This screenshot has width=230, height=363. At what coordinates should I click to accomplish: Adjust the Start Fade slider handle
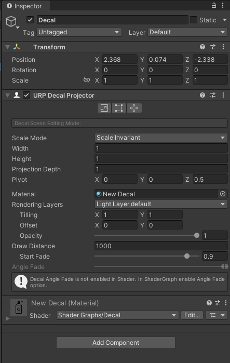coord(187,256)
